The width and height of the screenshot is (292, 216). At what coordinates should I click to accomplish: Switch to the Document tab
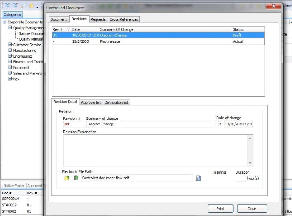59,19
